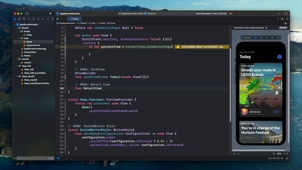Collapse the Shared group
This screenshot has height=170, width=302.
click(17, 28)
